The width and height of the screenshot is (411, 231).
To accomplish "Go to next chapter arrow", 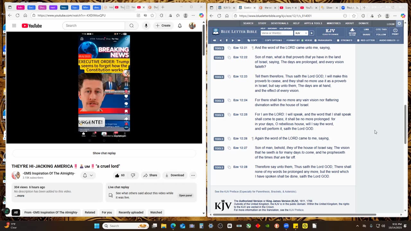I will coord(233,40).
